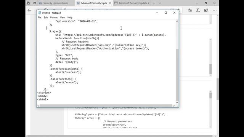Minimize the Notepad window

pos(157,13)
